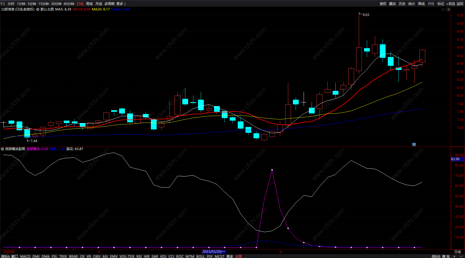Open the 更多 indicators list at the bottom
The height and width of the screenshot is (258, 465).
pyautogui.click(x=230, y=256)
